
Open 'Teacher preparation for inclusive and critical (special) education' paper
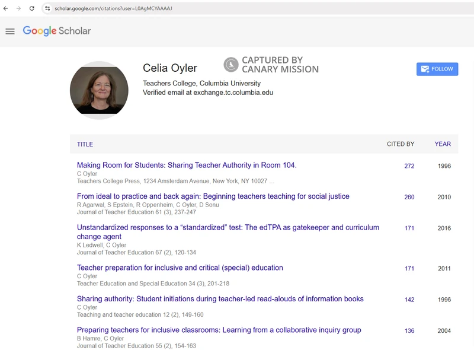180,268
